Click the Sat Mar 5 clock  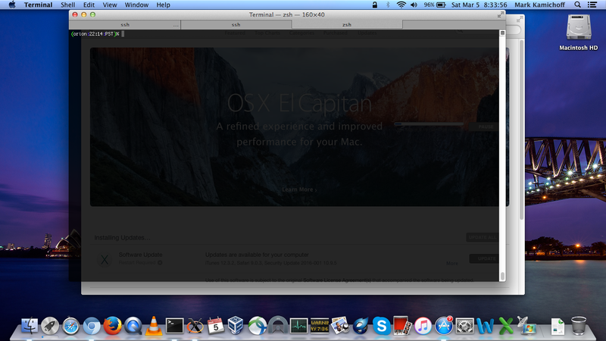coord(479,5)
